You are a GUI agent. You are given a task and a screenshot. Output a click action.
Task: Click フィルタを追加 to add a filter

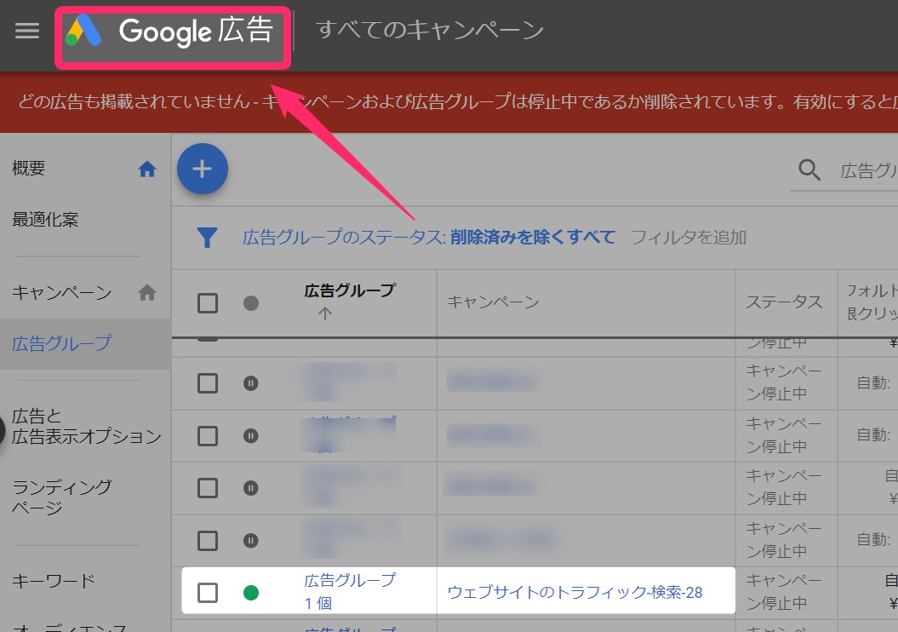pos(689,238)
